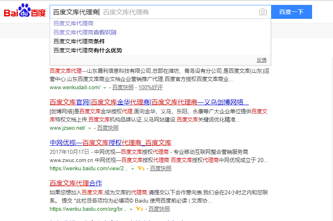Expand arrow next to www.wenkudaili.com/
This screenshot has height=221, width=333.
click(x=105, y=88)
